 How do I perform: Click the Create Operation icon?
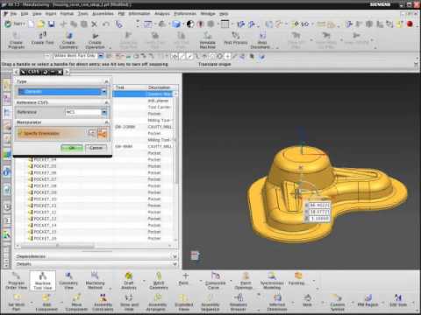click(95, 40)
